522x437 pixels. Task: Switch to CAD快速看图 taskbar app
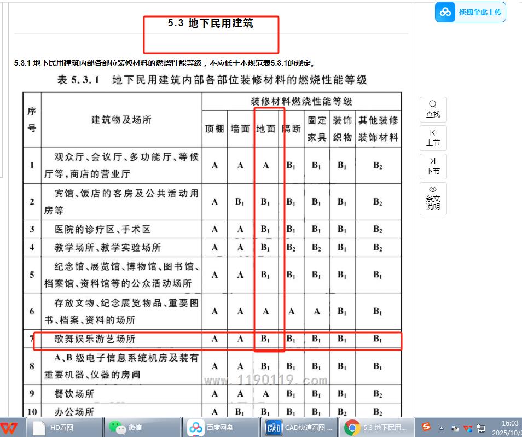pyautogui.click(x=299, y=427)
